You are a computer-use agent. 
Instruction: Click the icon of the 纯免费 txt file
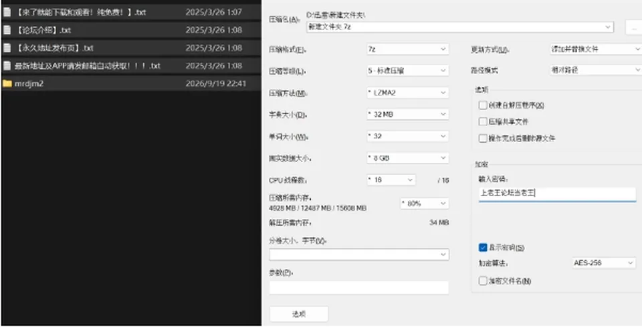pyautogui.click(x=7, y=12)
